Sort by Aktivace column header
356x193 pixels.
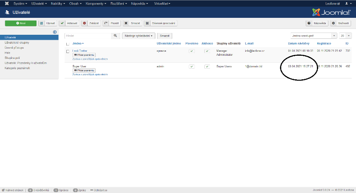click(x=207, y=43)
